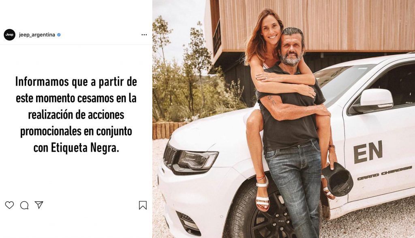This screenshot has width=415, height=238.
Task: Save the post with the bookmark icon
Action: click(x=143, y=205)
